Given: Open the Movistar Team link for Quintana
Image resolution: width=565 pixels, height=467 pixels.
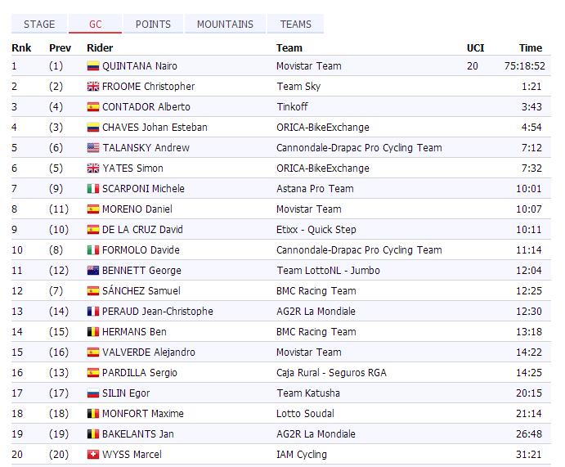Looking at the screenshot, I should click(309, 66).
